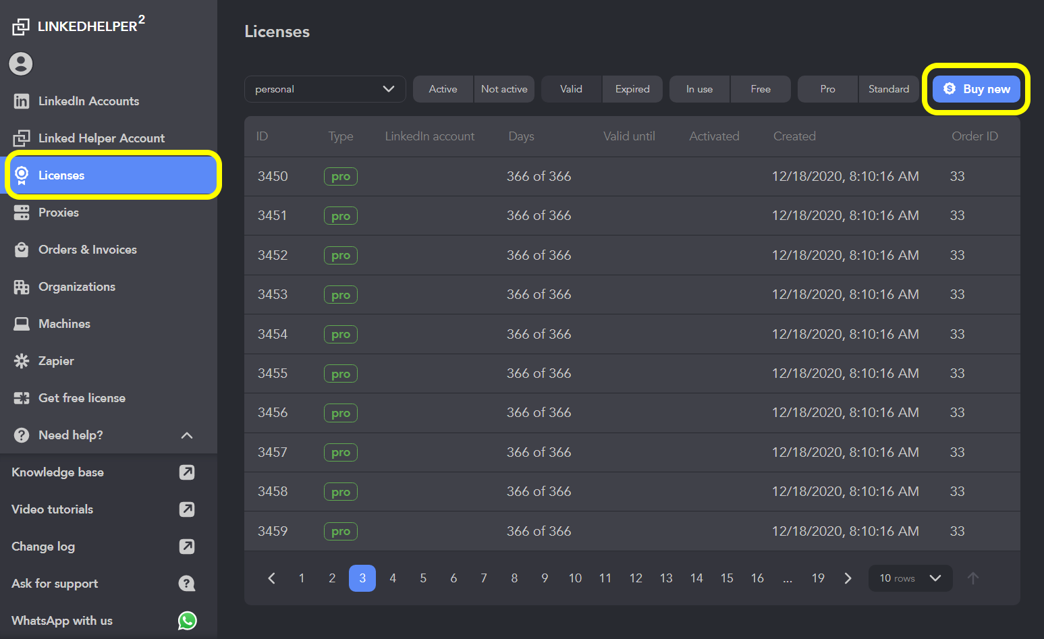Click the Orders & Invoices bag icon

click(22, 250)
